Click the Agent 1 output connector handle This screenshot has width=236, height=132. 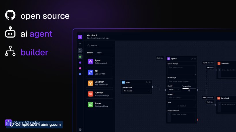point(198,90)
